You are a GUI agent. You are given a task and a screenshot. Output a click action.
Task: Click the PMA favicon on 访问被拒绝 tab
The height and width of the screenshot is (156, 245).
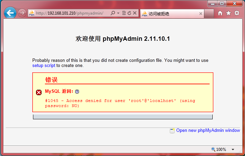(145, 14)
